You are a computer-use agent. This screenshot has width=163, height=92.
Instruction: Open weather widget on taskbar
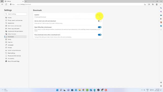pyautogui.click(x=5, y=90)
